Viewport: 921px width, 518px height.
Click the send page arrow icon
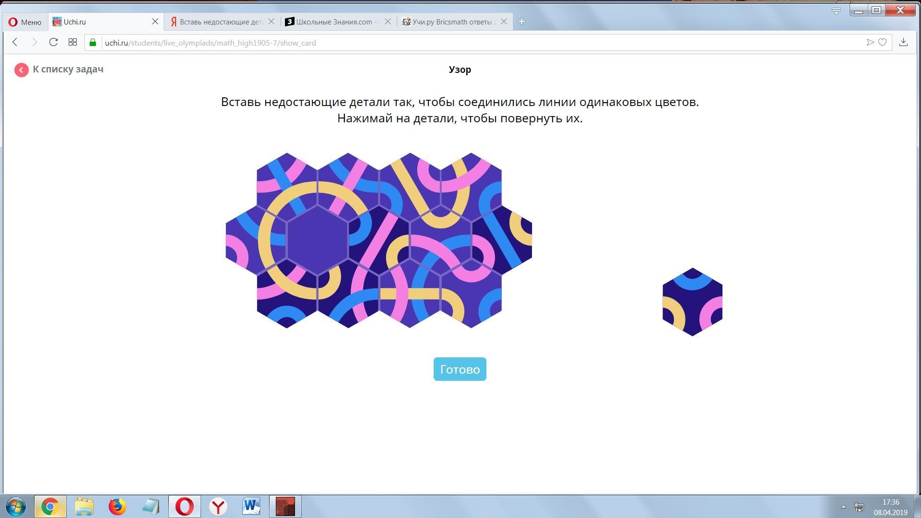(x=870, y=42)
